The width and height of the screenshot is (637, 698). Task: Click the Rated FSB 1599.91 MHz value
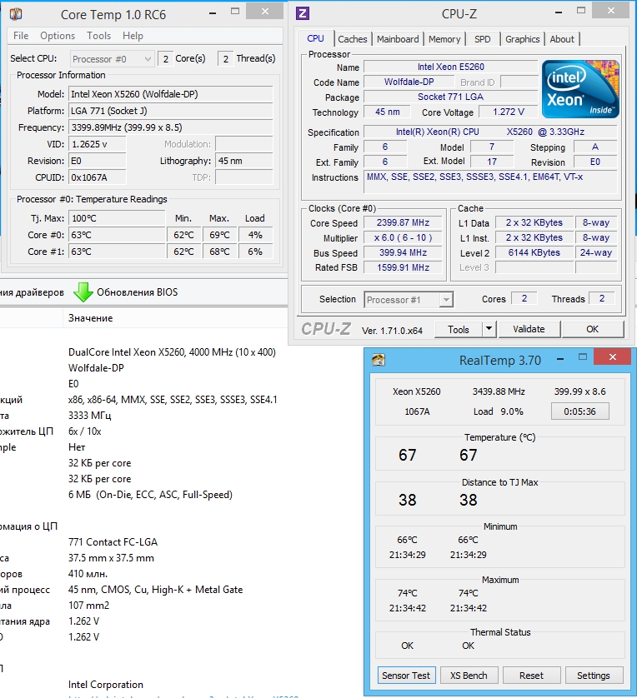pos(403,267)
